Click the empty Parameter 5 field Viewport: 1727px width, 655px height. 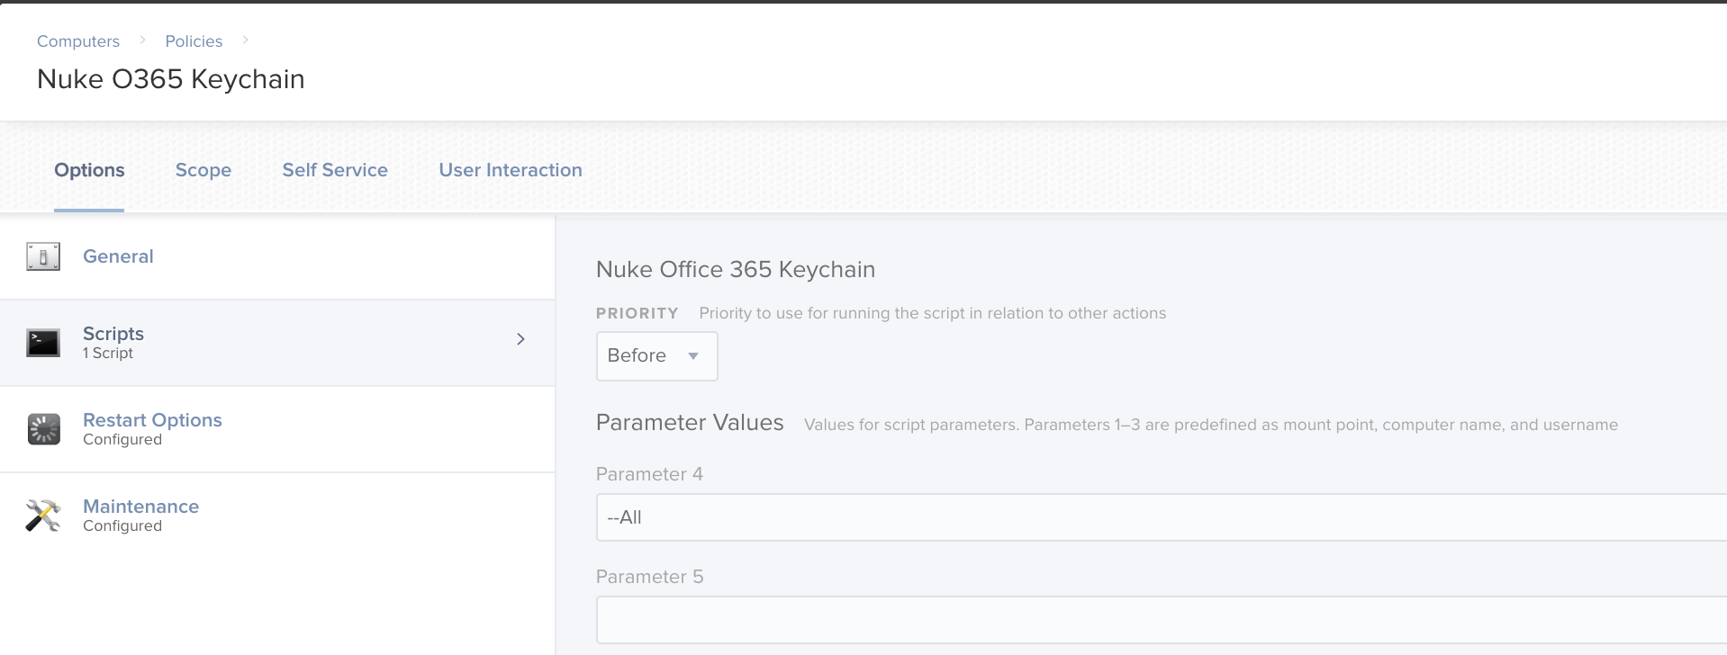click(1162, 620)
